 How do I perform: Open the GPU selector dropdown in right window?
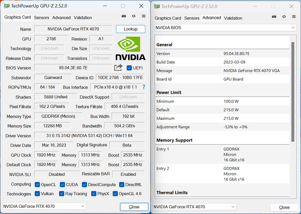pos(194,207)
